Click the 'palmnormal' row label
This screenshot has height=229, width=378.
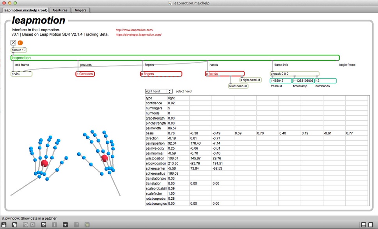pyautogui.click(x=154, y=154)
